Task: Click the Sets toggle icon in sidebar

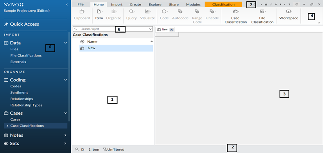Action: click(6, 144)
